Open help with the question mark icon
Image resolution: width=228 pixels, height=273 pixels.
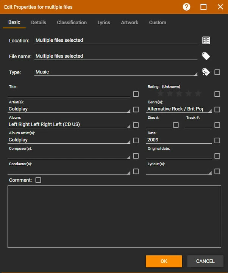point(186,7)
